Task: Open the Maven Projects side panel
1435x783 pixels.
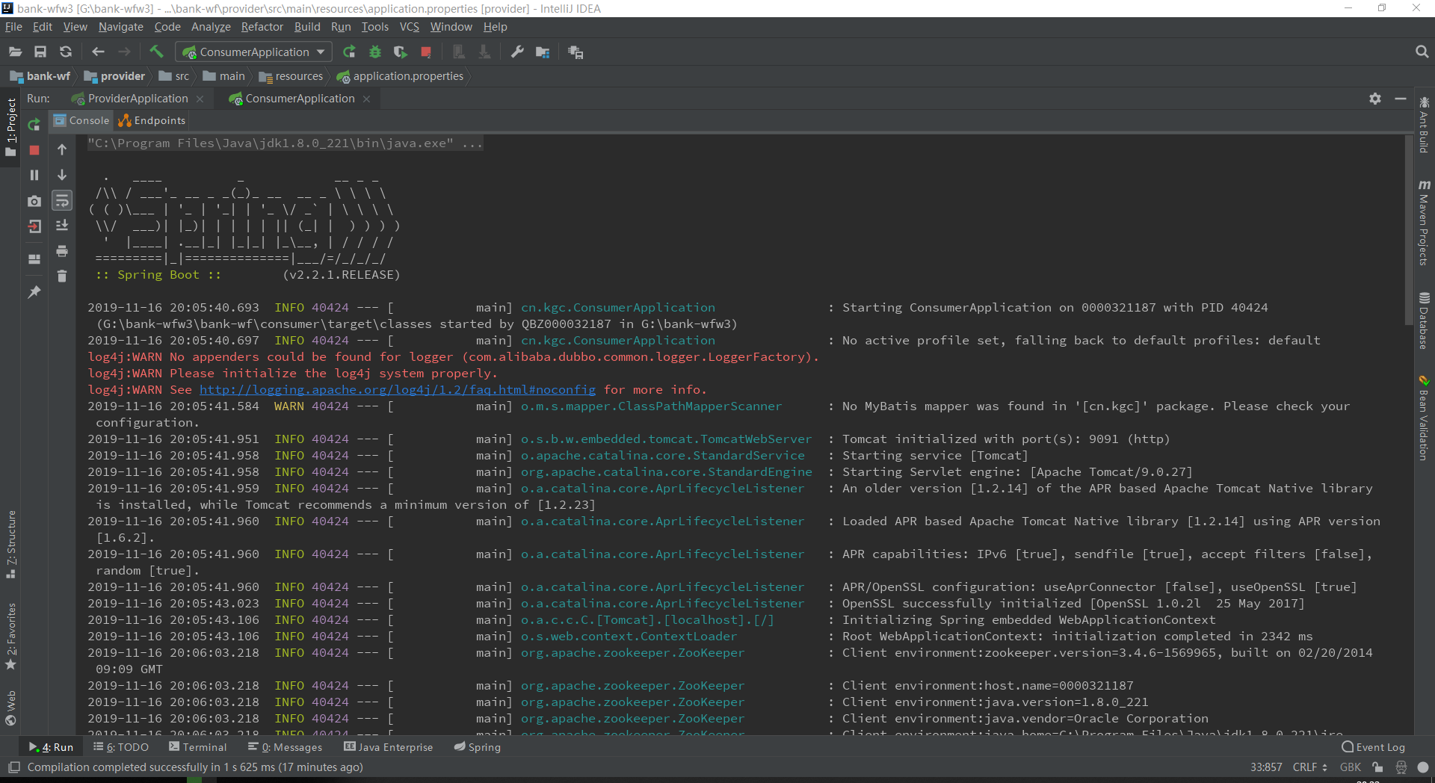Action: pos(1424,223)
